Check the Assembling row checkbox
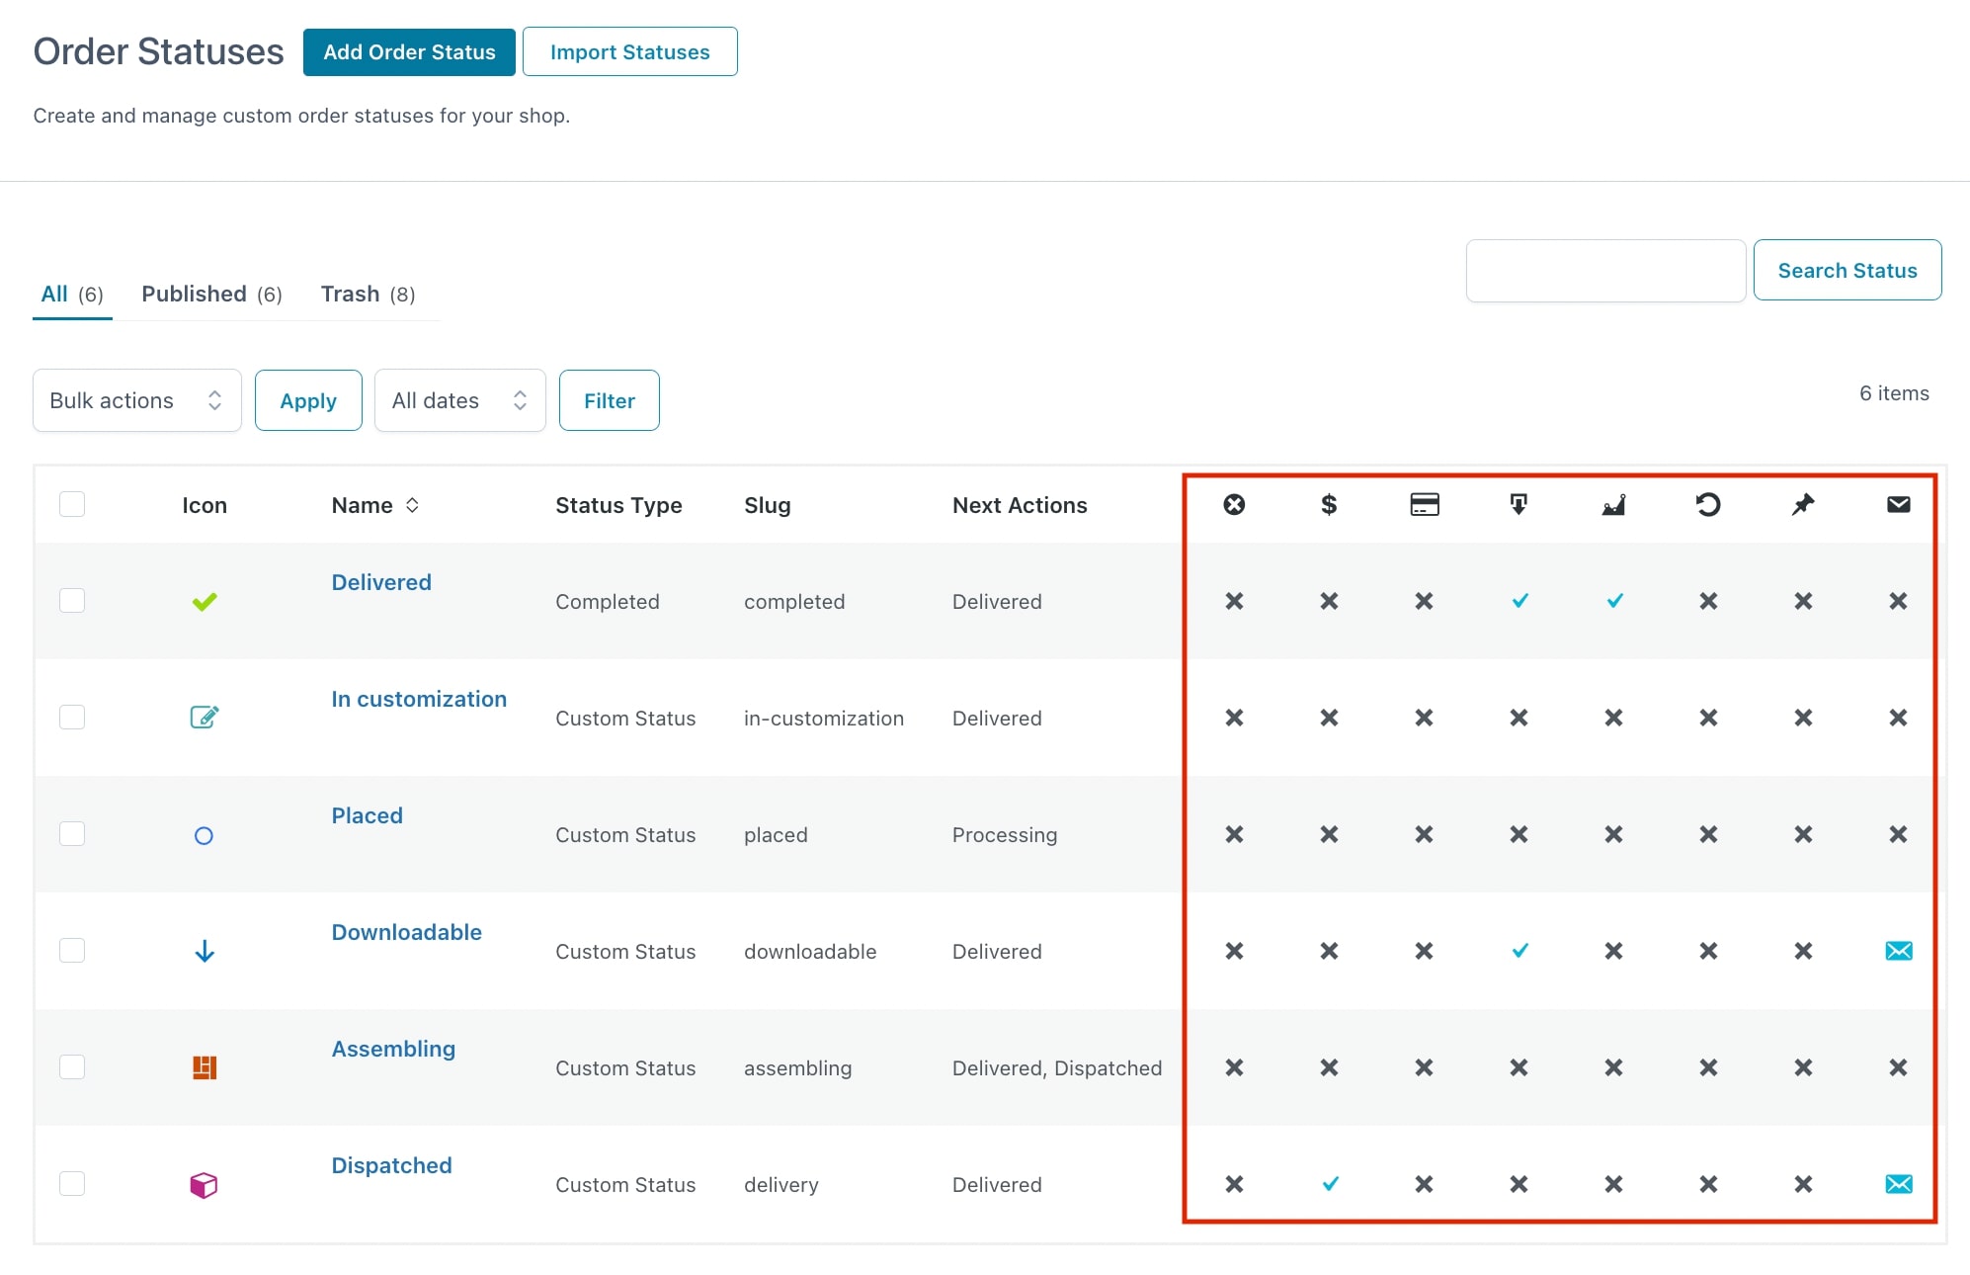 click(72, 1066)
